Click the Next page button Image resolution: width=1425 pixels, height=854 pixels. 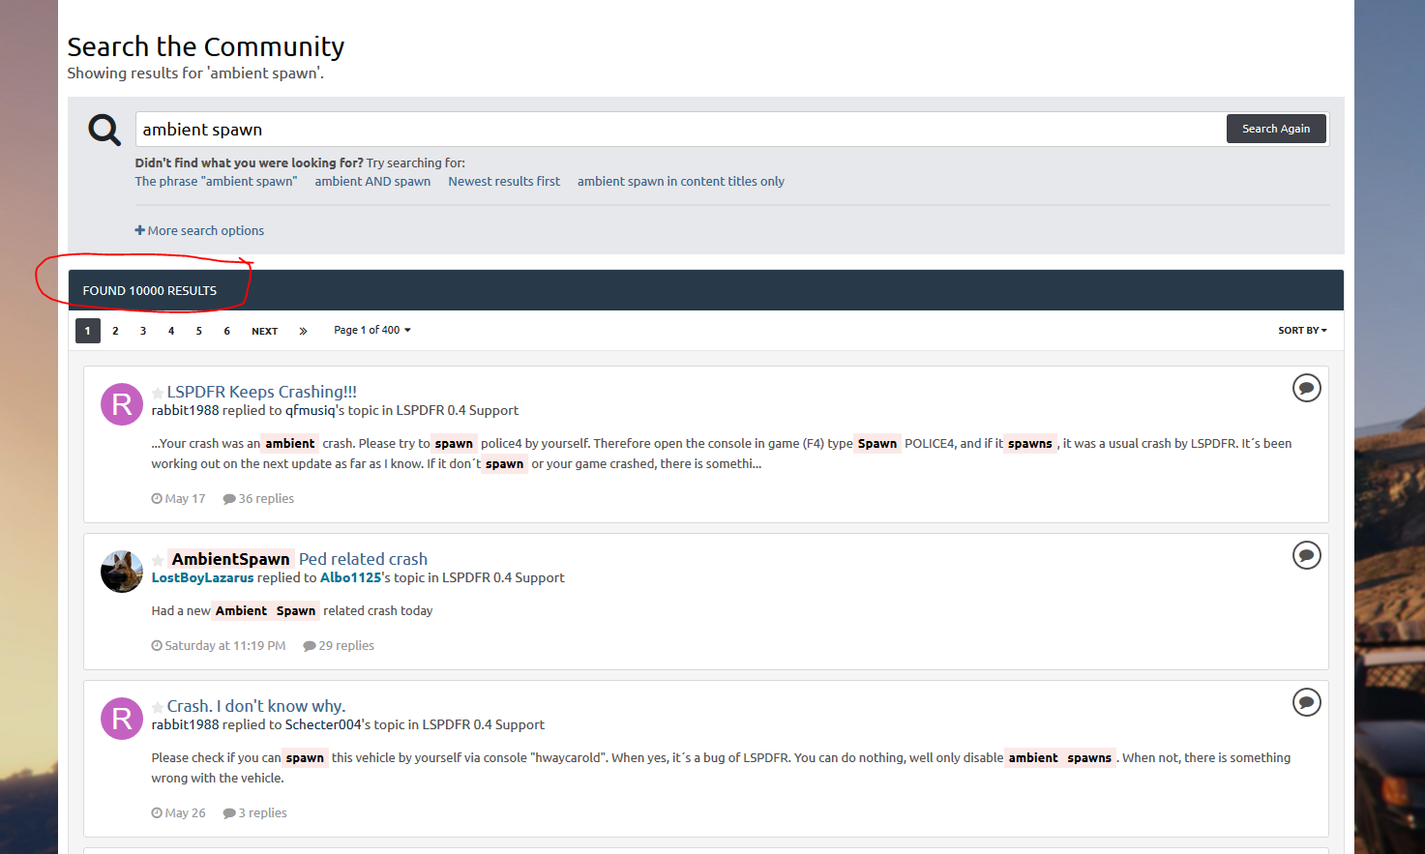264,331
